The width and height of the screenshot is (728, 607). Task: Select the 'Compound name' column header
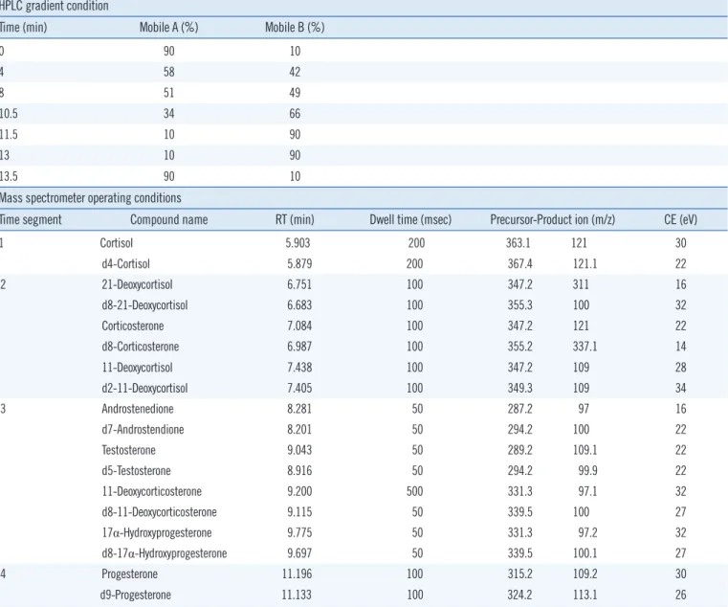tap(169, 219)
